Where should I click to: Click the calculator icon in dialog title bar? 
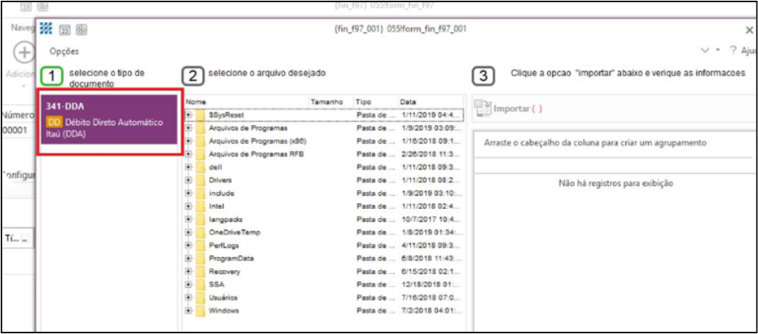82,30
